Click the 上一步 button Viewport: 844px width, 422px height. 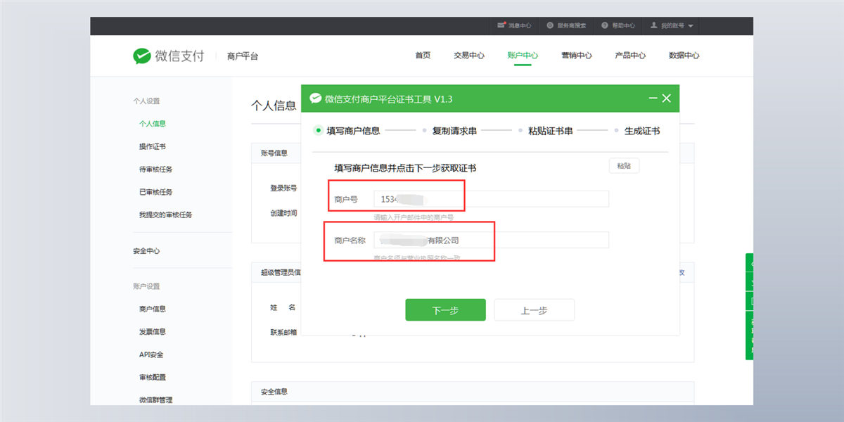[535, 310]
